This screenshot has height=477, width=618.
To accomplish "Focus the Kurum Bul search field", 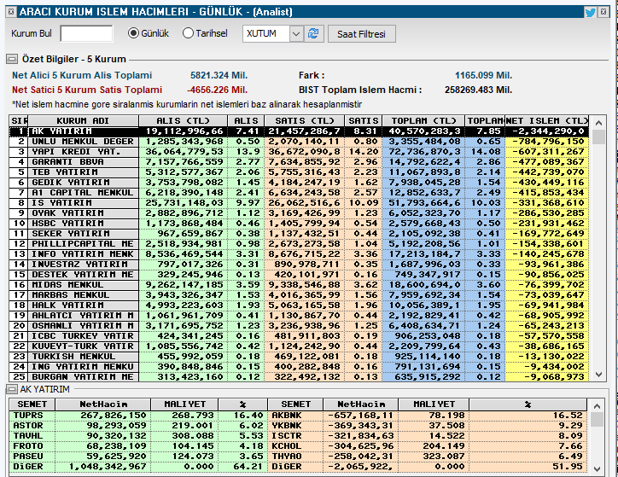I will pos(87,33).
